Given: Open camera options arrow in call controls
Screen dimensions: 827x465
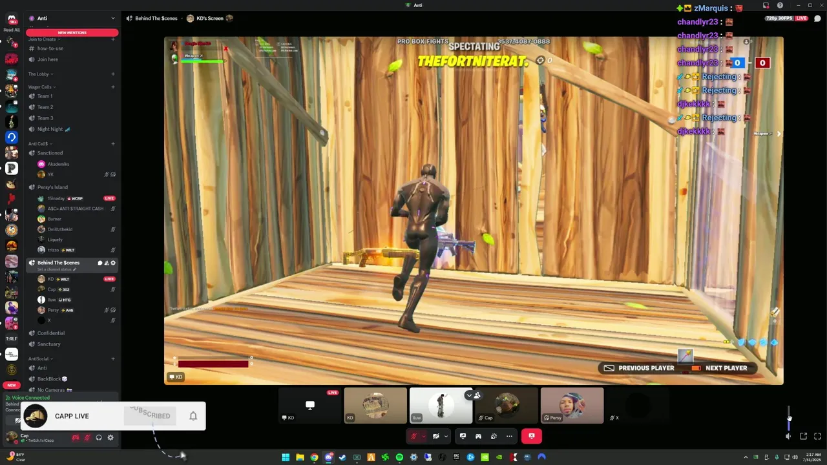Looking at the screenshot, I should point(446,436).
